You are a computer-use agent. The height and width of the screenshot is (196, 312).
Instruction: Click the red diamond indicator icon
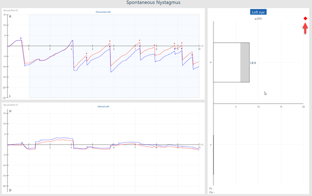[x=305, y=18]
